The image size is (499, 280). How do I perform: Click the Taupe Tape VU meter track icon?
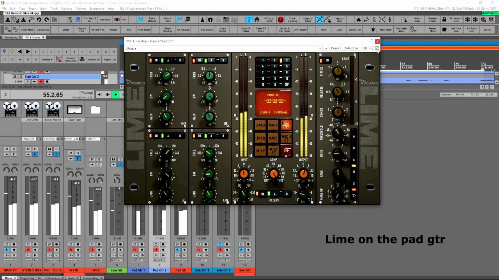pos(74,110)
